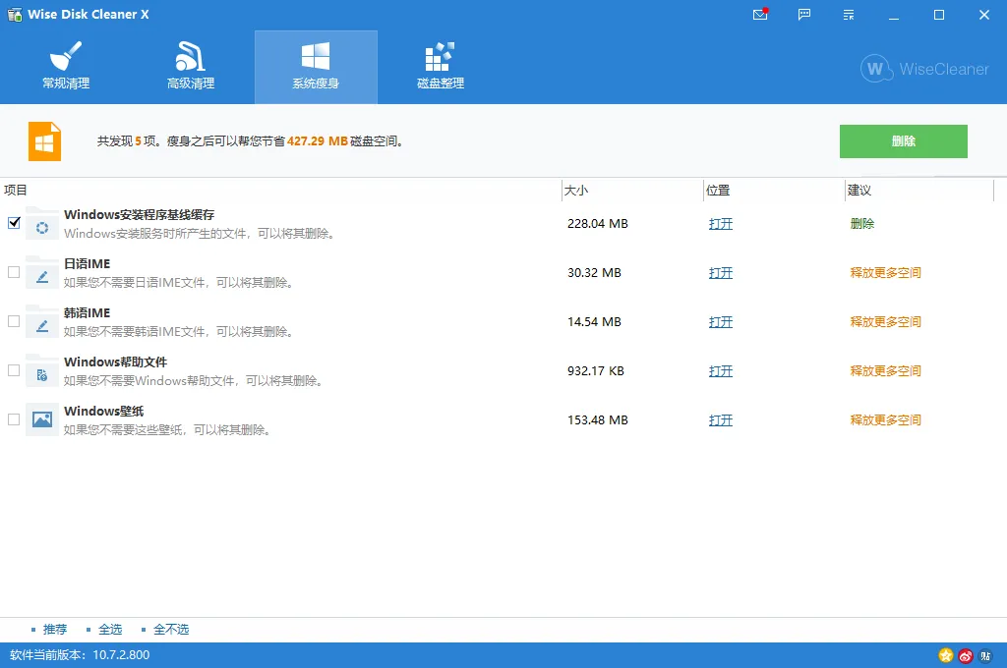Switch to the 常规清理 tab
This screenshot has height=668, width=1007.
click(x=65, y=66)
